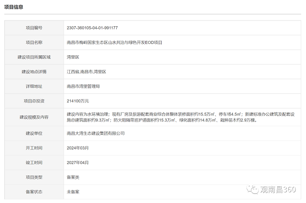This screenshot has height=203, width=306.
Task: Select the 南昌市湾里管理局 address value
Action: click(x=83, y=86)
